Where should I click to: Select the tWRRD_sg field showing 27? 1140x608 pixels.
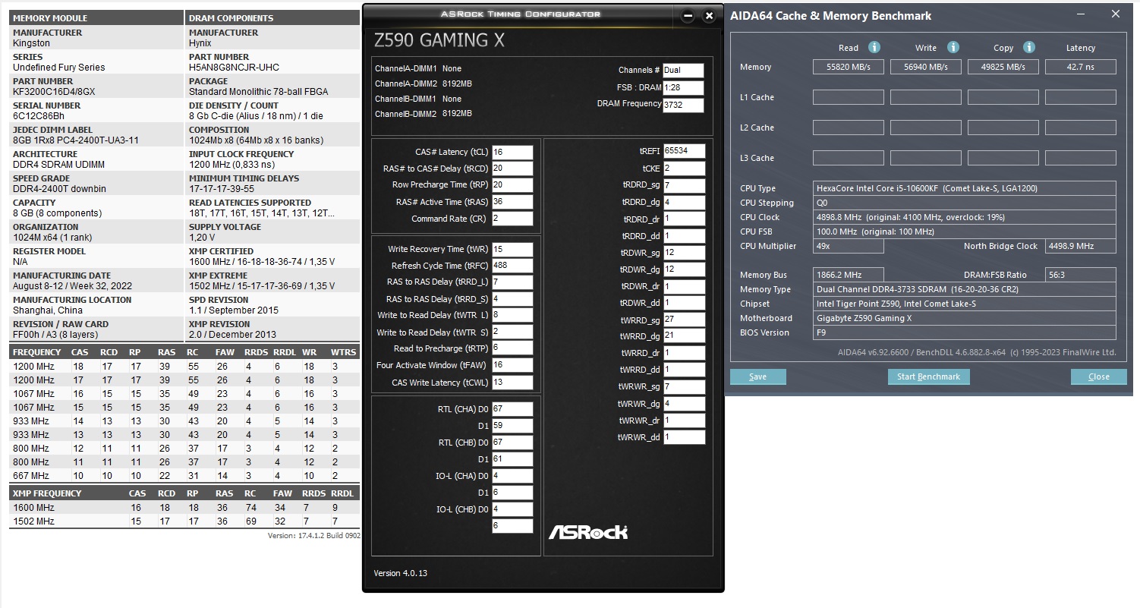(684, 320)
